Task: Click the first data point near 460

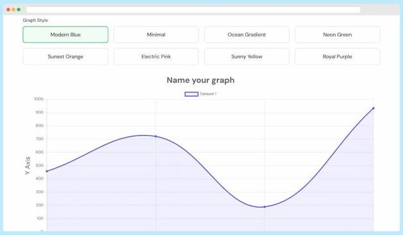Action: click(47, 171)
